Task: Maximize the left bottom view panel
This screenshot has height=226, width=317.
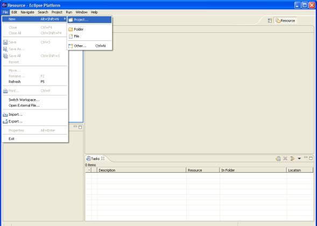Action: (x=80, y=127)
